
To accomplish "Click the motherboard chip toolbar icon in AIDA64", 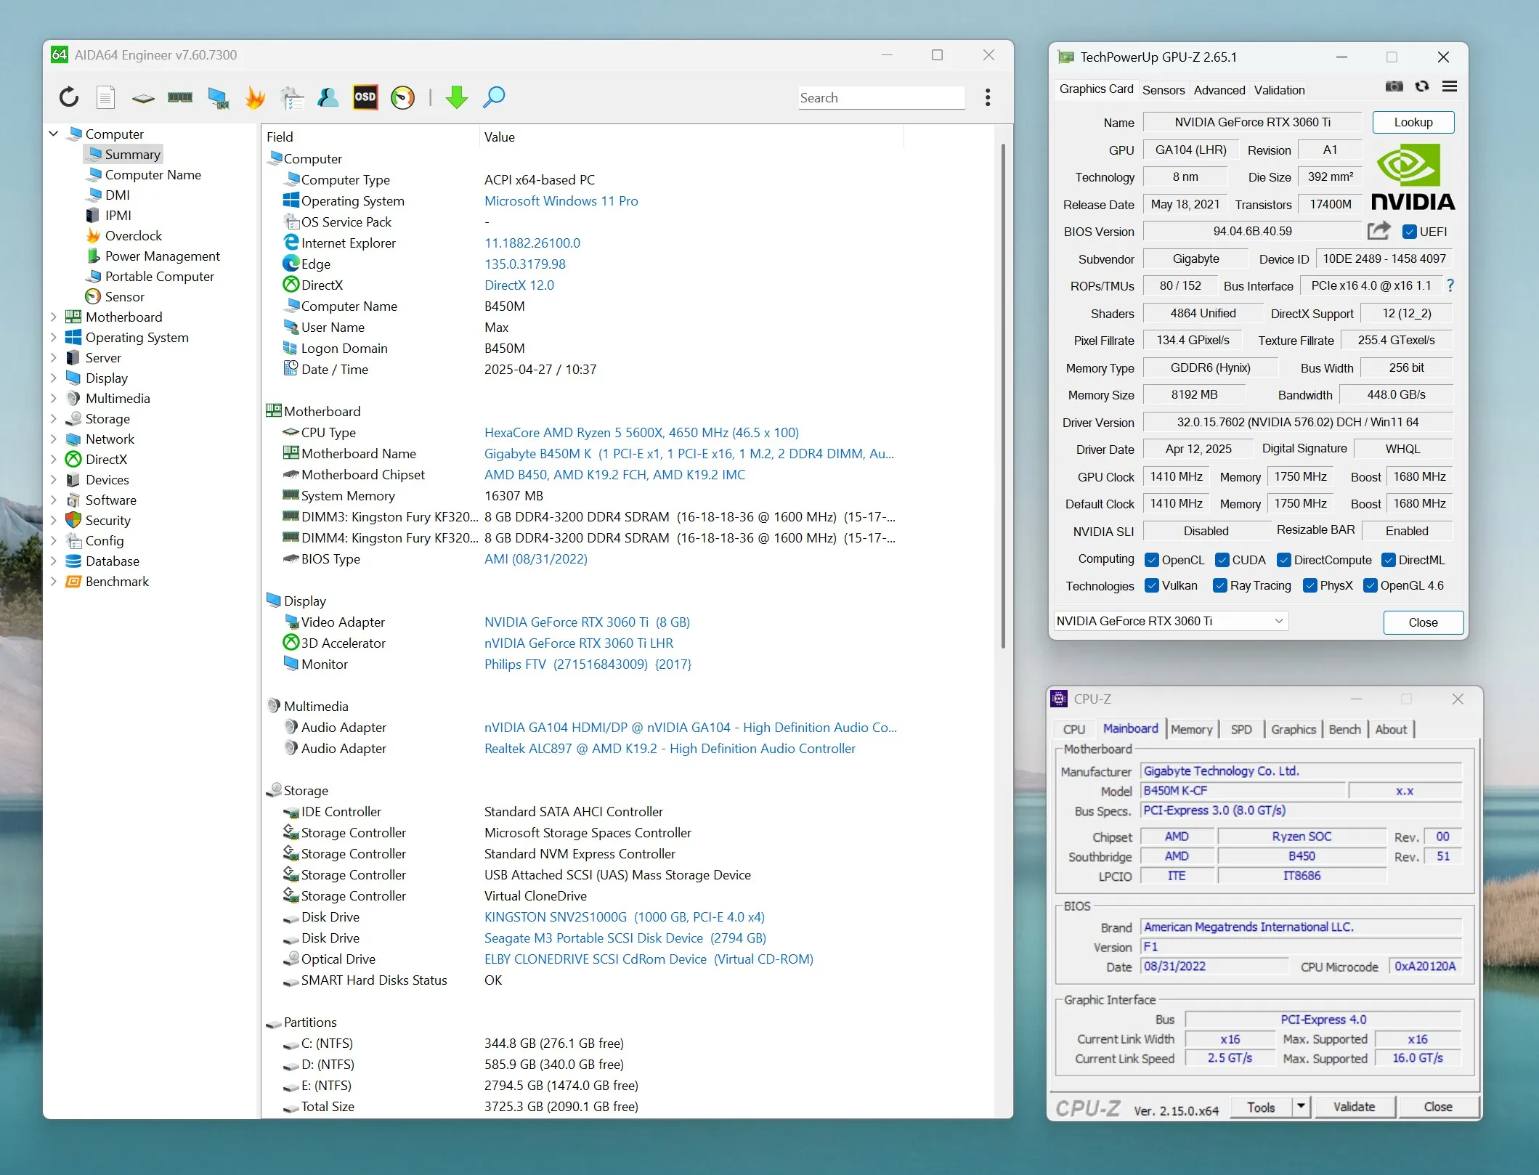I will (x=143, y=97).
